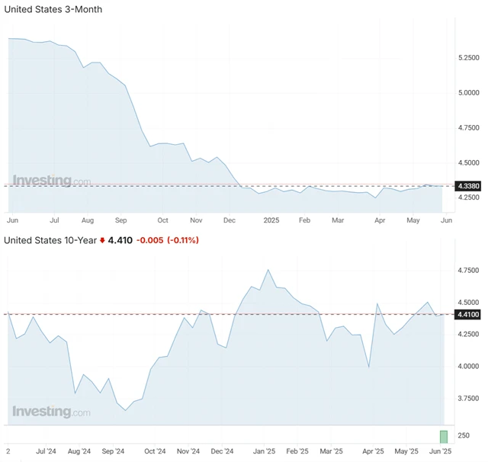The image size is (488, 462).
Task: Click the red down arrow beside 10-Year
Action: click(102, 241)
